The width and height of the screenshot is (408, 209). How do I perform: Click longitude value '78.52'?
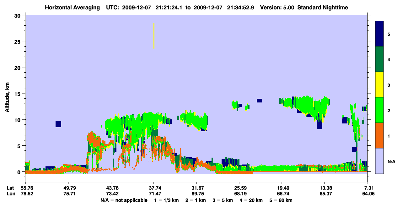[x=27, y=194]
